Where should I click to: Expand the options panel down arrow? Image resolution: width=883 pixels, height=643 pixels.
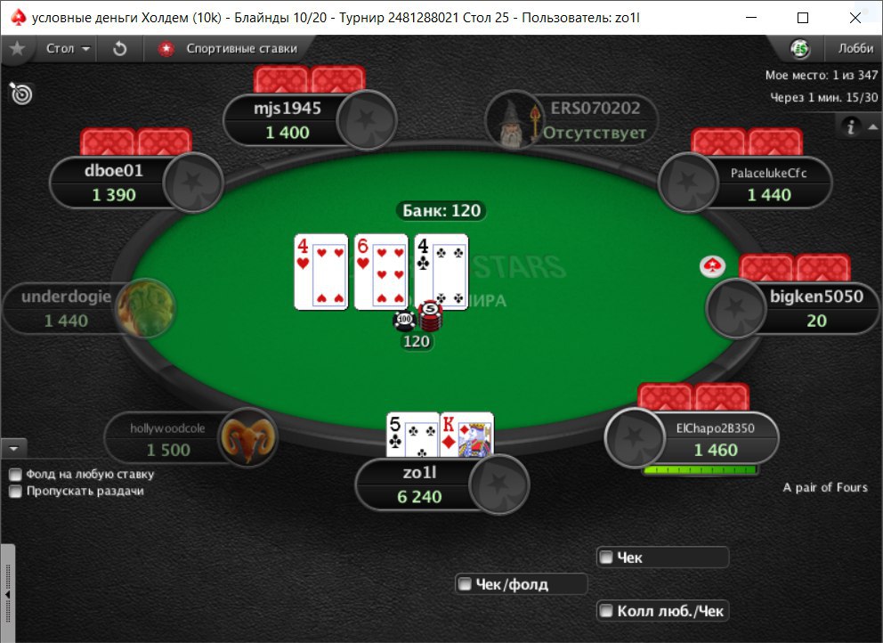(x=14, y=449)
